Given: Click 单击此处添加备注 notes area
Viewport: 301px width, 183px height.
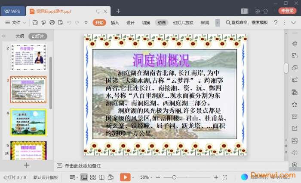Looking at the screenshot, I should [x=83, y=166].
